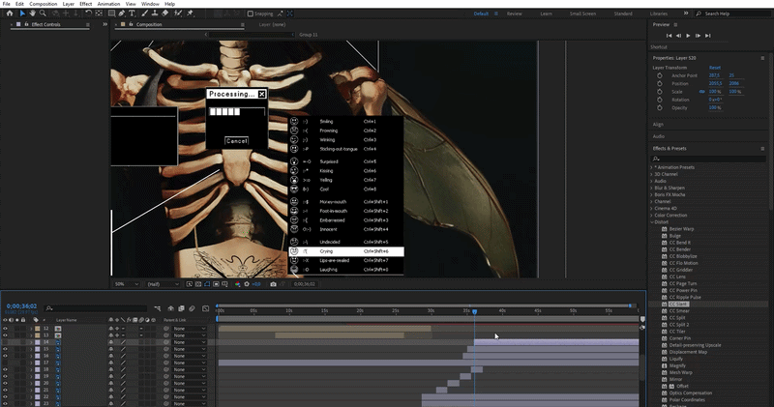Click the Reset Exposure icon in viewer
Viewport: 774px width, 407px height.
coord(247,284)
